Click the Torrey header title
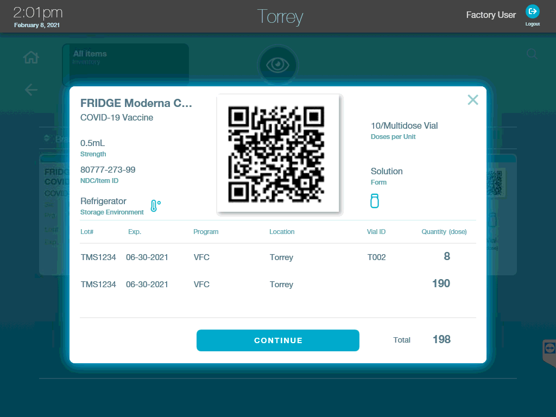Screen dimensions: 556x417 (x=280, y=17)
